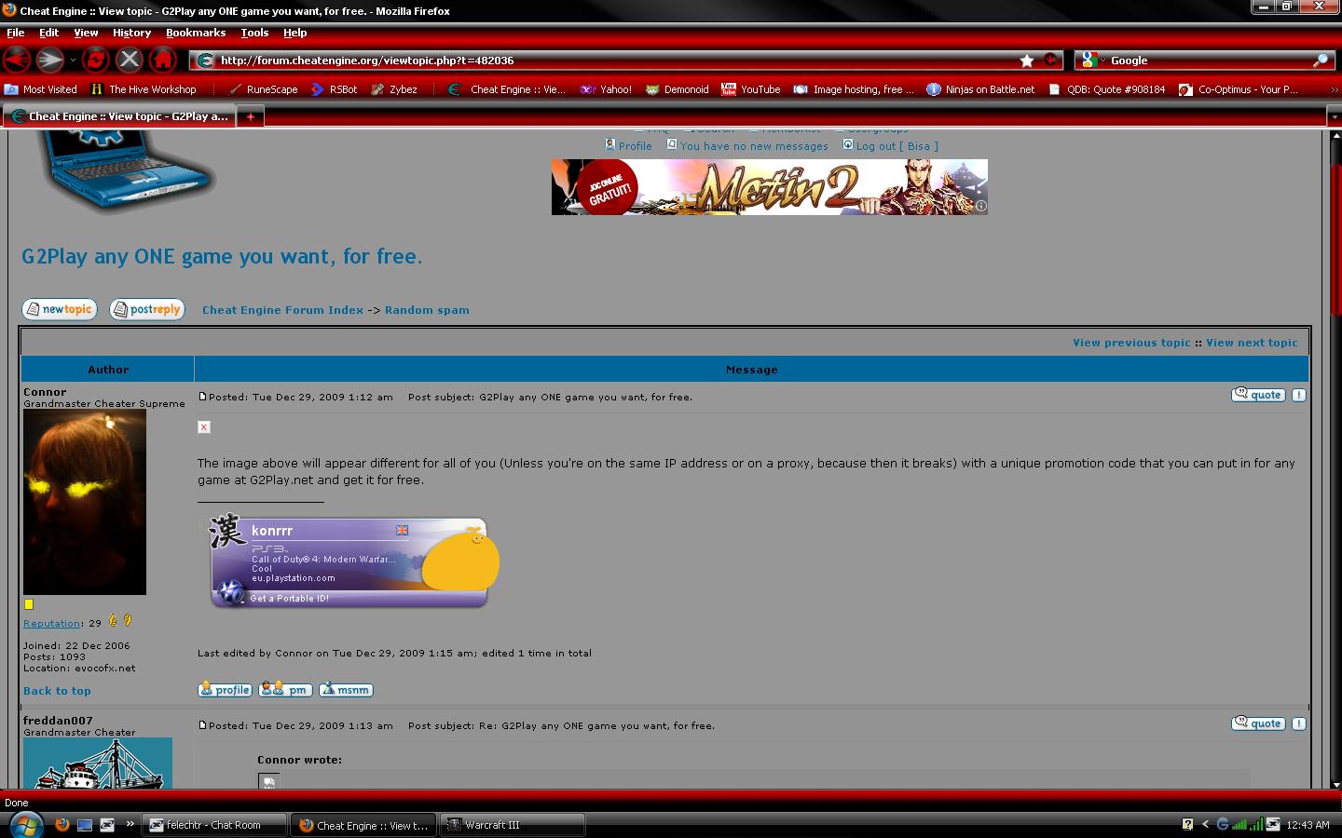1342x838 pixels.
Task: Switch to Warcraft III taskbar window
Action: point(513,825)
